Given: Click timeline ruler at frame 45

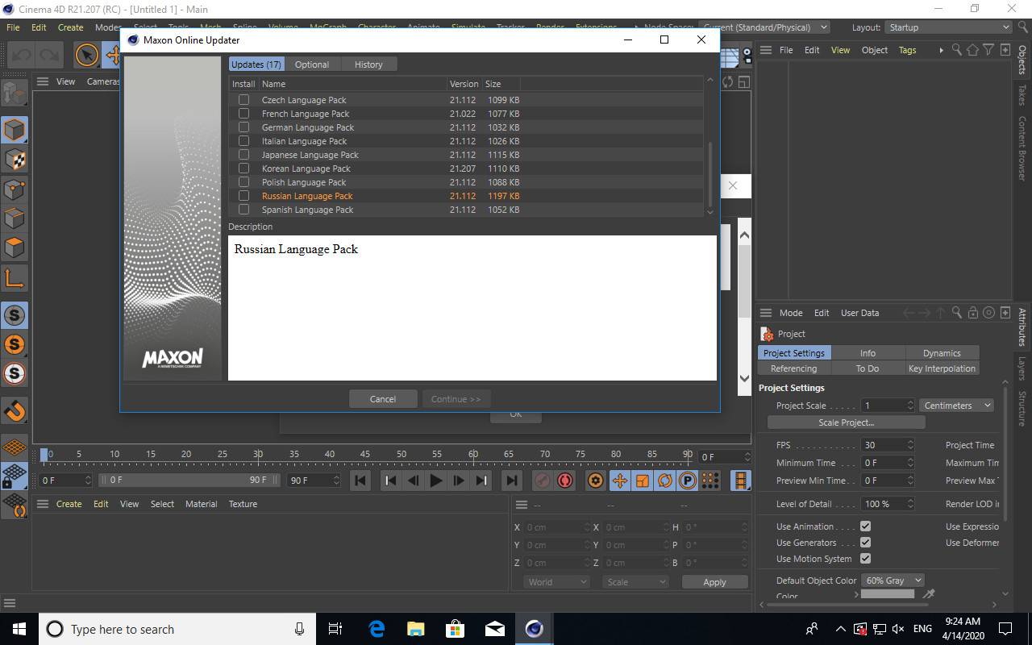Looking at the screenshot, I should coord(365,454).
